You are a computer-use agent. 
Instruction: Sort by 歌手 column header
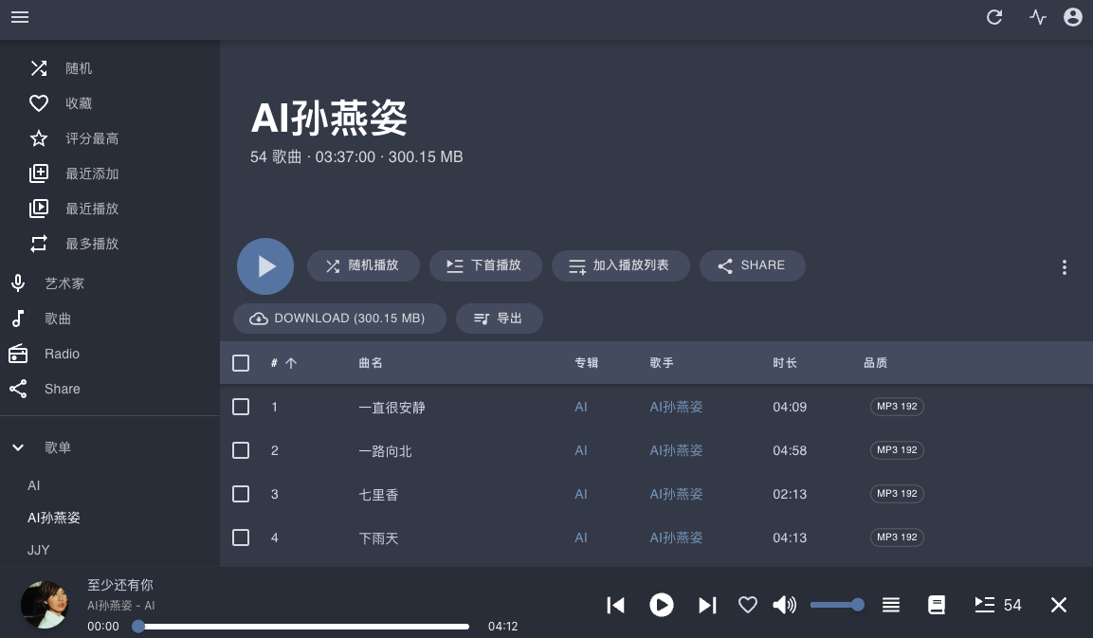[x=662, y=362]
